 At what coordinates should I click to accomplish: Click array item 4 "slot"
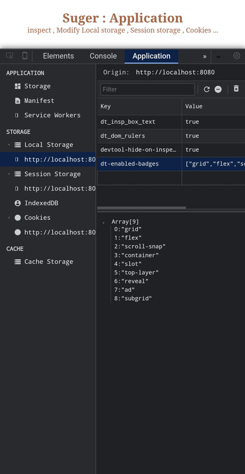click(x=128, y=264)
